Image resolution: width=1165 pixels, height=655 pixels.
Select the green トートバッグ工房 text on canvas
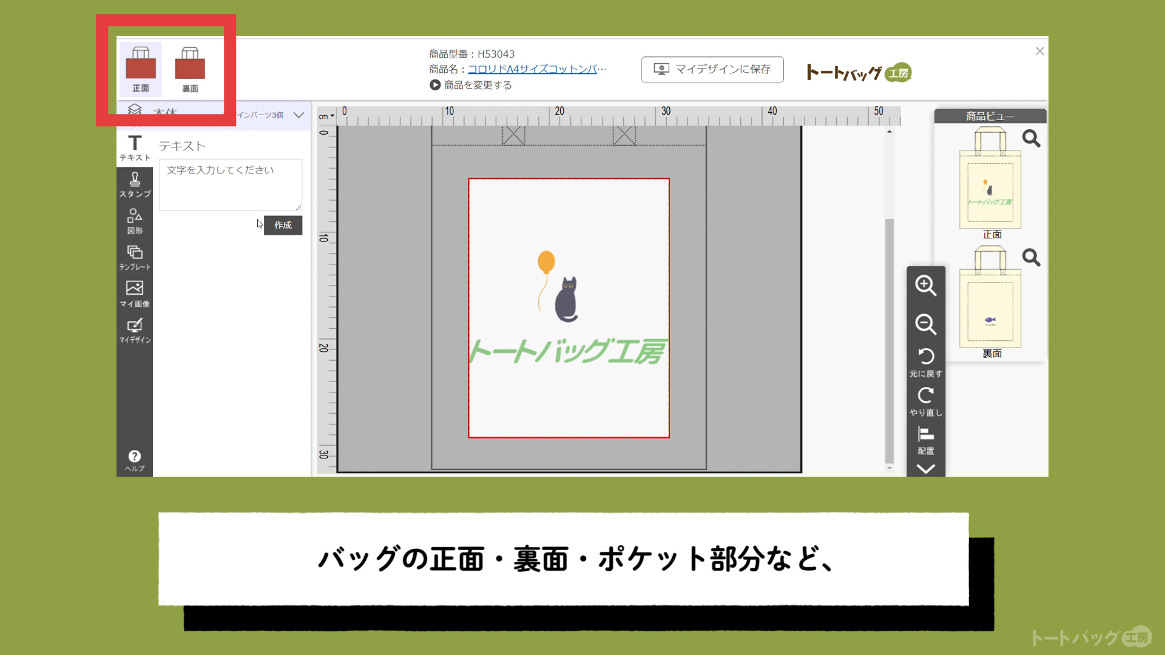tap(569, 351)
